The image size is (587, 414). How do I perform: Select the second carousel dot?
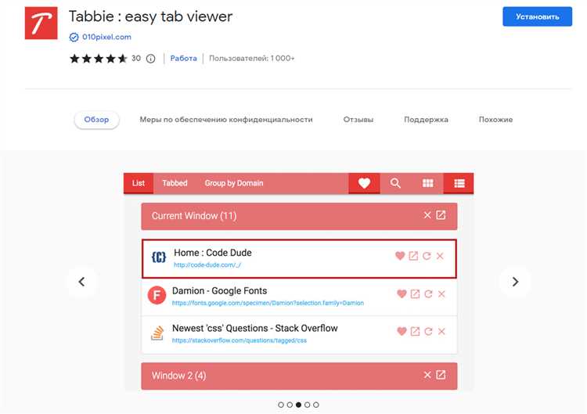[x=290, y=405]
